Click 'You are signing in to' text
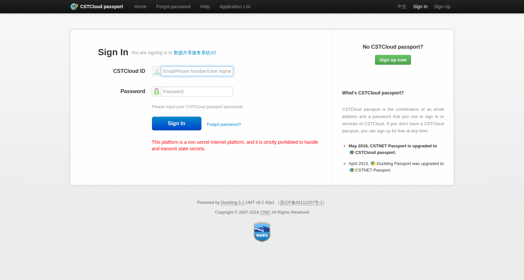This screenshot has width=524, height=280. click(152, 53)
